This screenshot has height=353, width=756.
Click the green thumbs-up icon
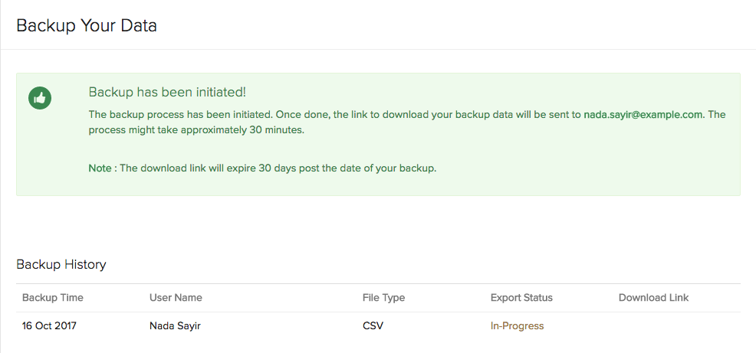(x=40, y=98)
